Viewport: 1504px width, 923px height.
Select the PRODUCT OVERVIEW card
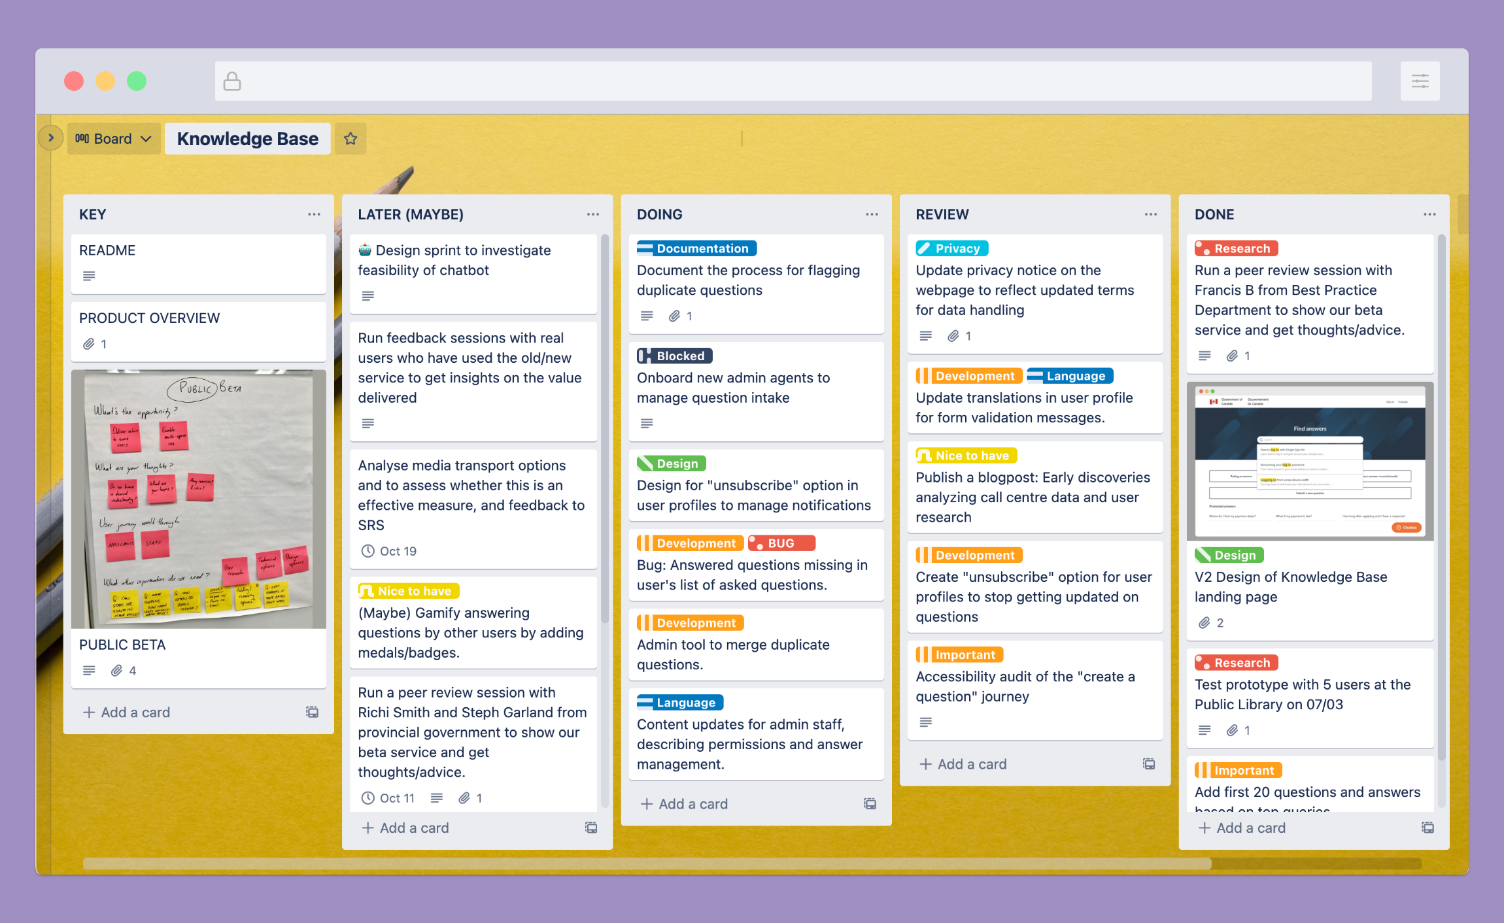[197, 327]
